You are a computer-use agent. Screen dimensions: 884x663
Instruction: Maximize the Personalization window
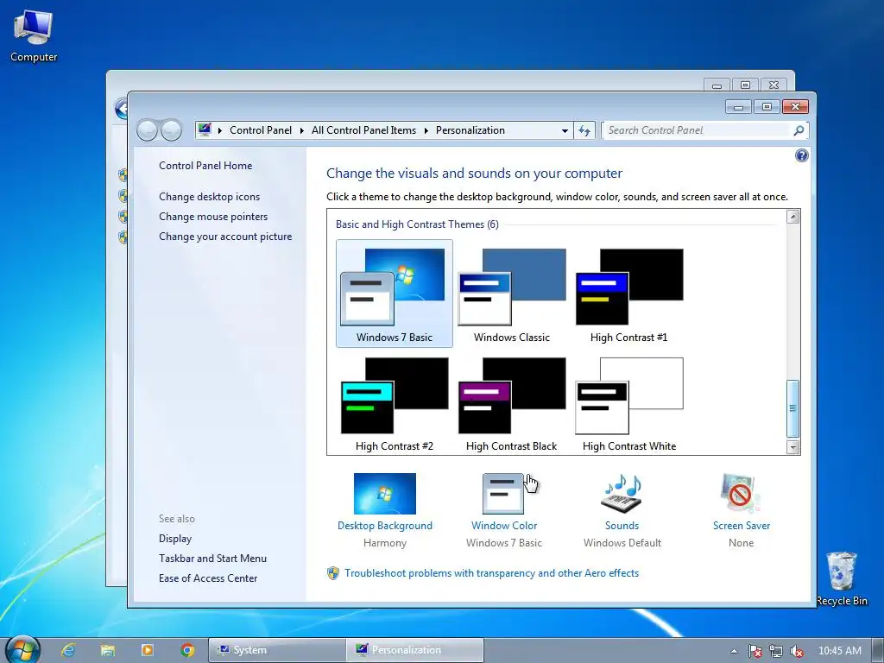point(767,106)
